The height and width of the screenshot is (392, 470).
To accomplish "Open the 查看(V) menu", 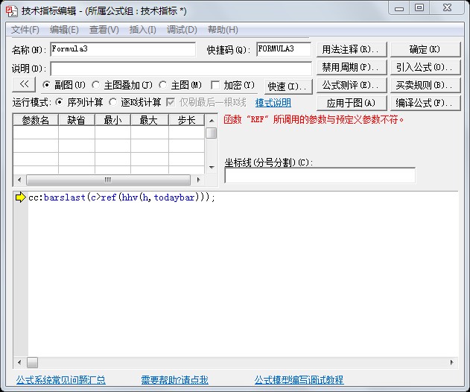I will 104,30.
